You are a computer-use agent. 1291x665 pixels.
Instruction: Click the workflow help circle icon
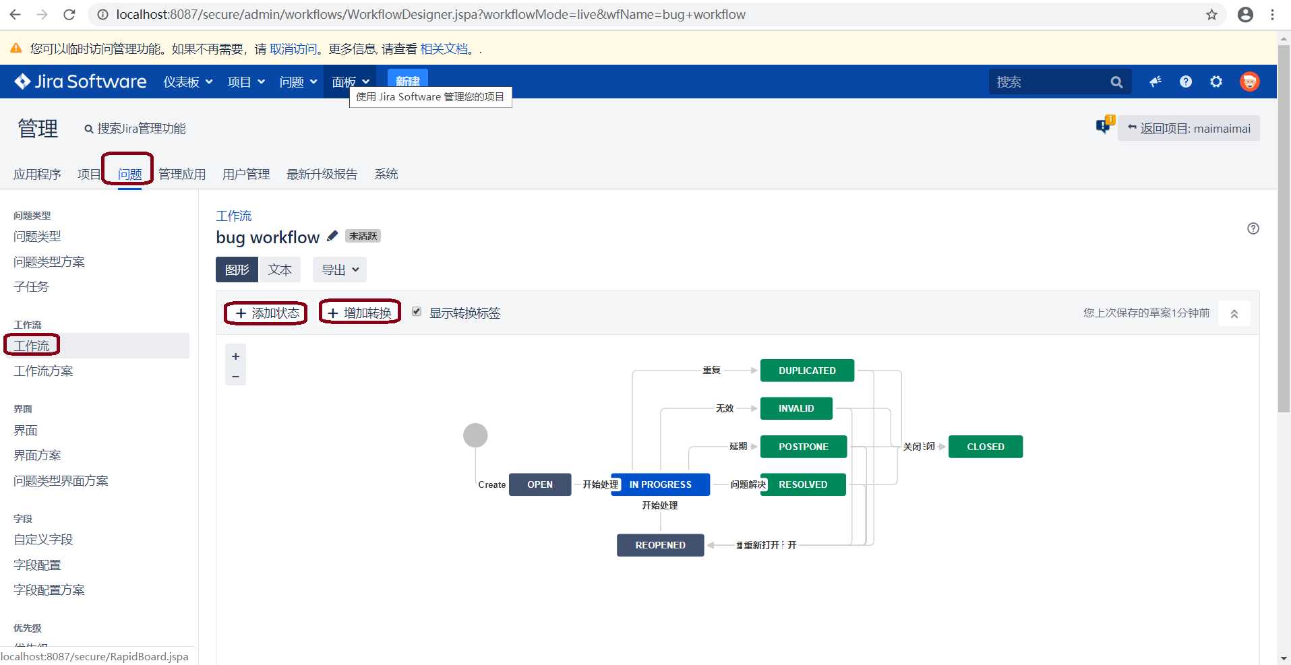1253,228
